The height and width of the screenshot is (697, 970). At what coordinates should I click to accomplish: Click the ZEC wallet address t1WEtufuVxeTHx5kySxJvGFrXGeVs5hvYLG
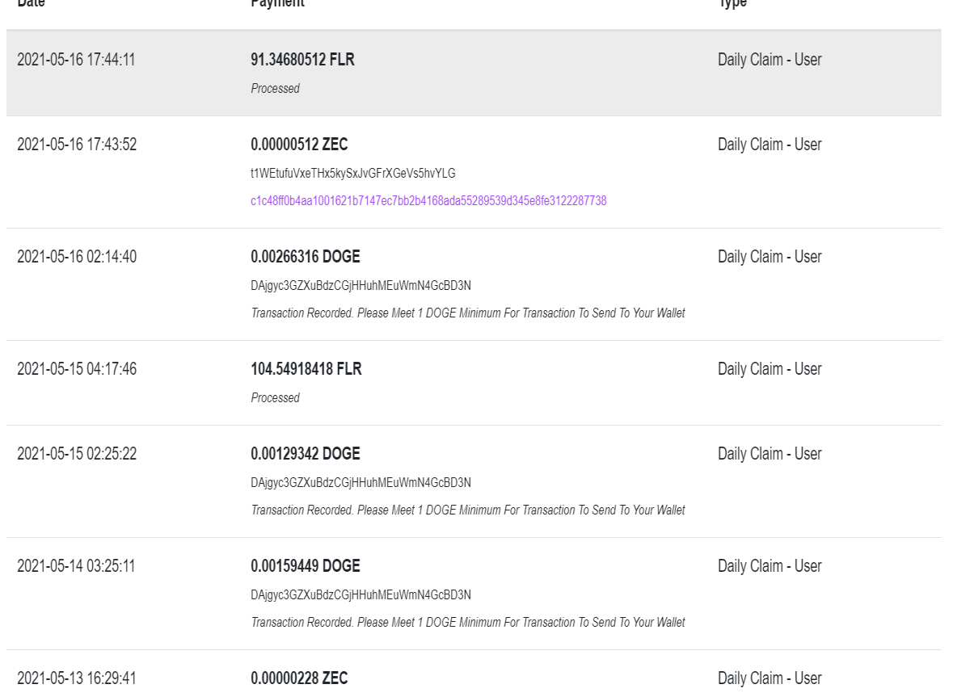(353, 174)
